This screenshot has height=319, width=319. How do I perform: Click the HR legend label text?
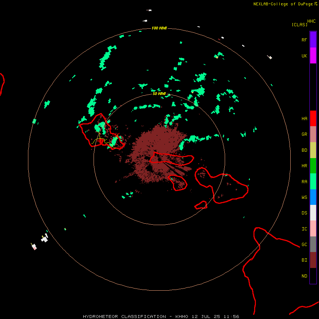[304, 166]
